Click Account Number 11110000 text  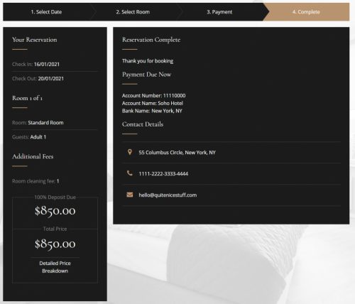point(154,95)
